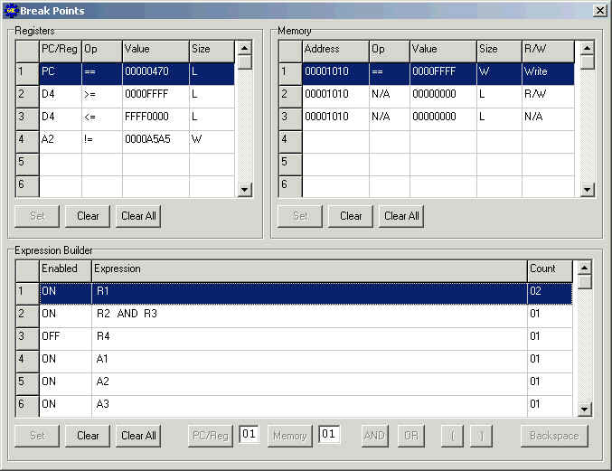Toggle the OFF cell in expression row 3
Image resolution: width=612 pixels, height=471 pixels.
[x=65, y=336]
